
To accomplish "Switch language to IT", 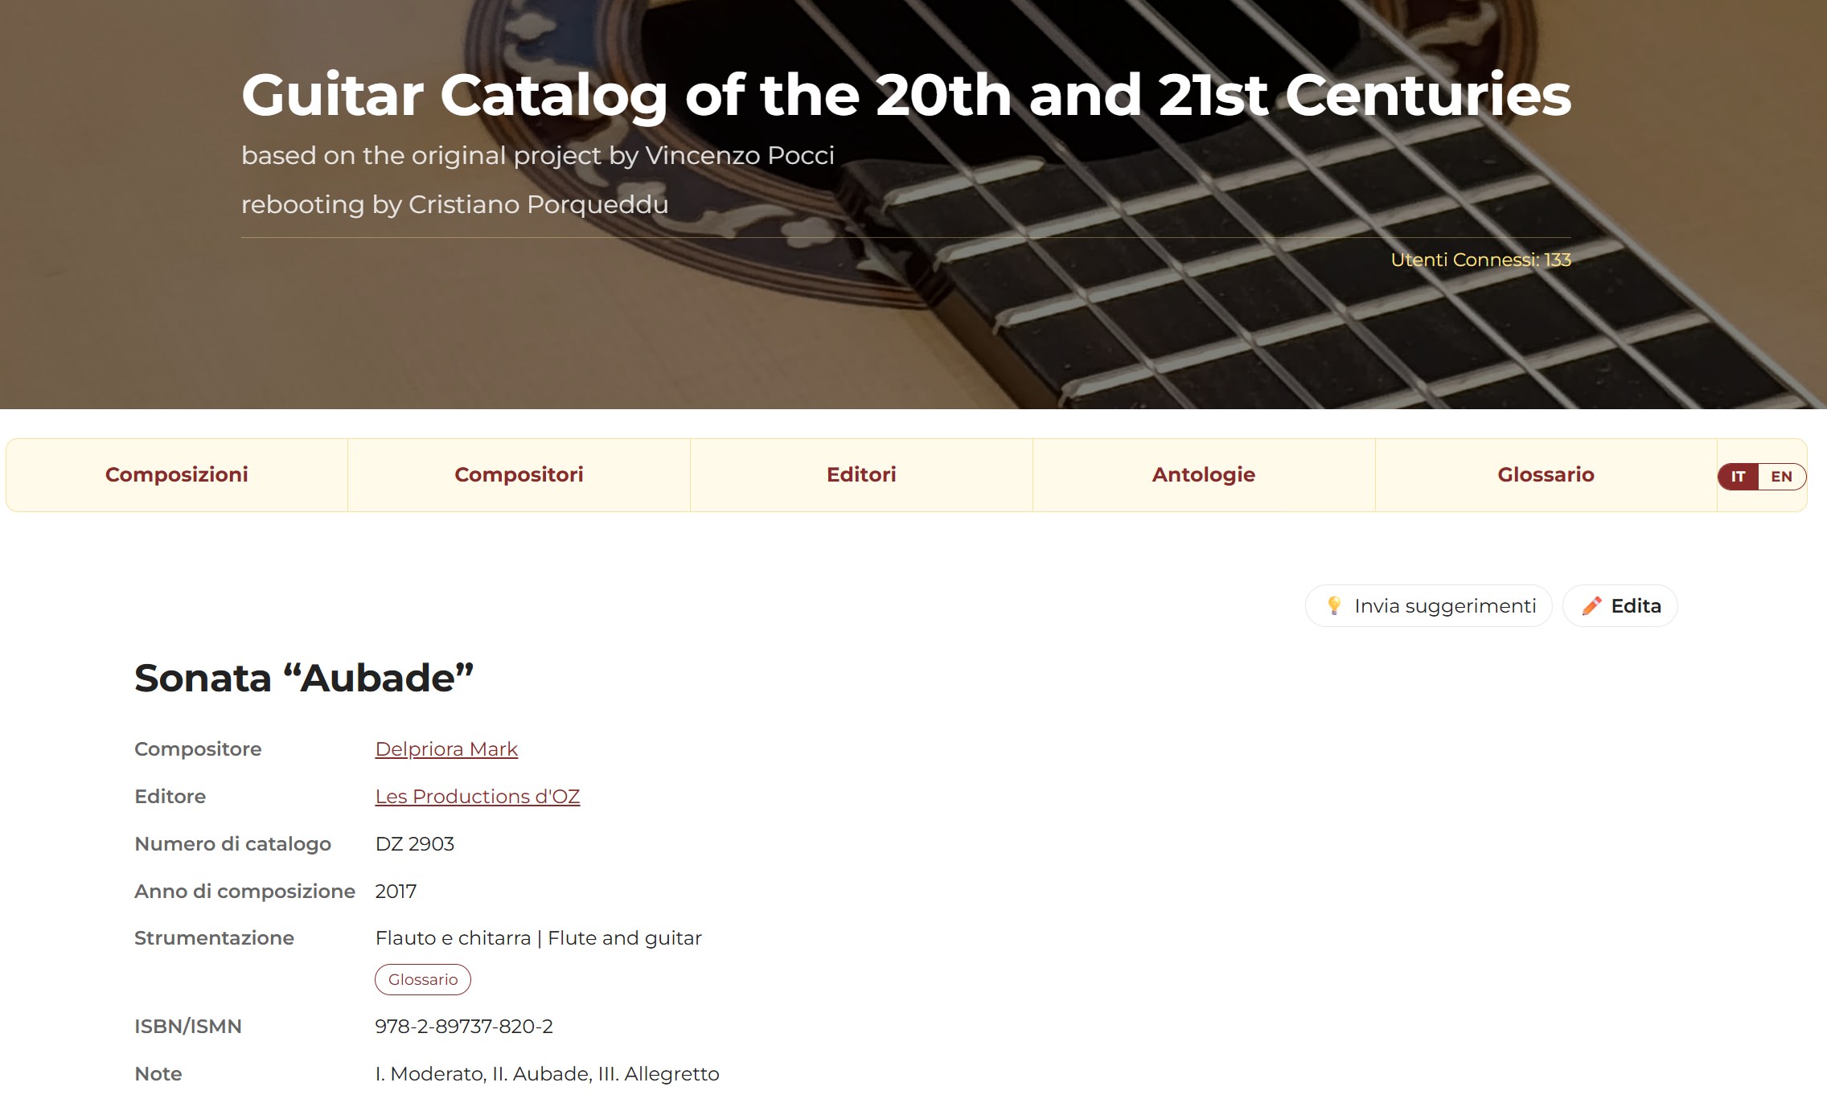I will (x=1738, y=477).
